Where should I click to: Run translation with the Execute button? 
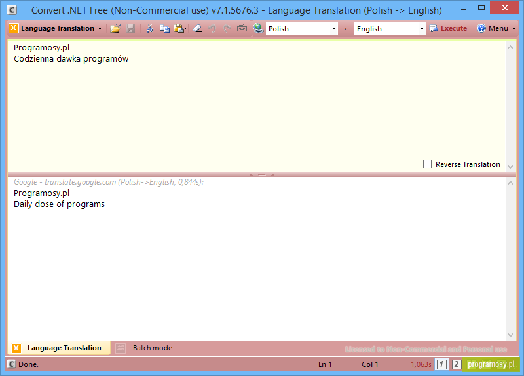point(448,28)
